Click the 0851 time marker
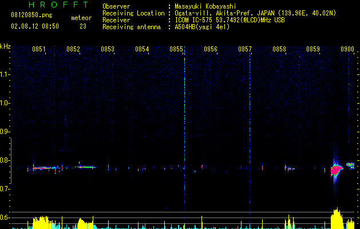 point(39,49)
